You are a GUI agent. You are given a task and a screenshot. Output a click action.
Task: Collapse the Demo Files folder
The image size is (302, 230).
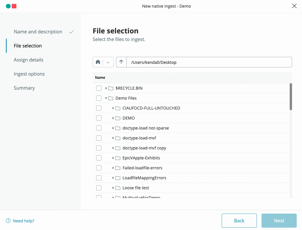coord(106,98)
